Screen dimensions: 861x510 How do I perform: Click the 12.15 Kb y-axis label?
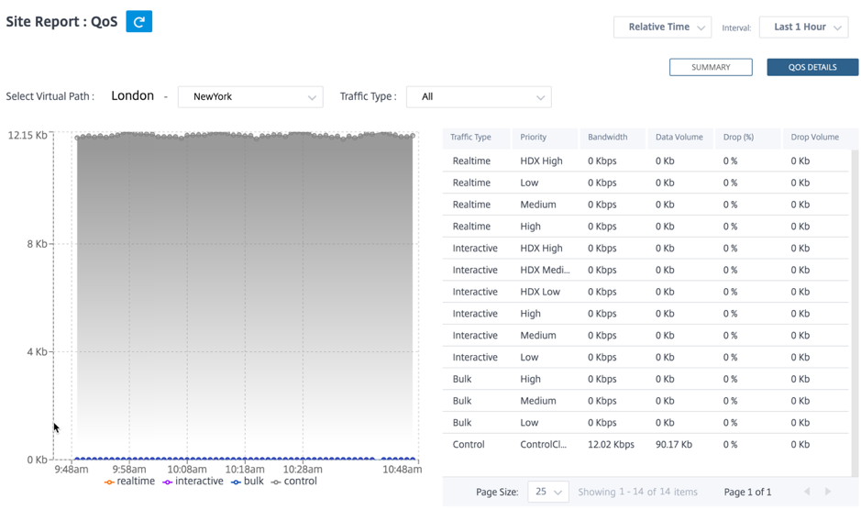pos(28,135)
